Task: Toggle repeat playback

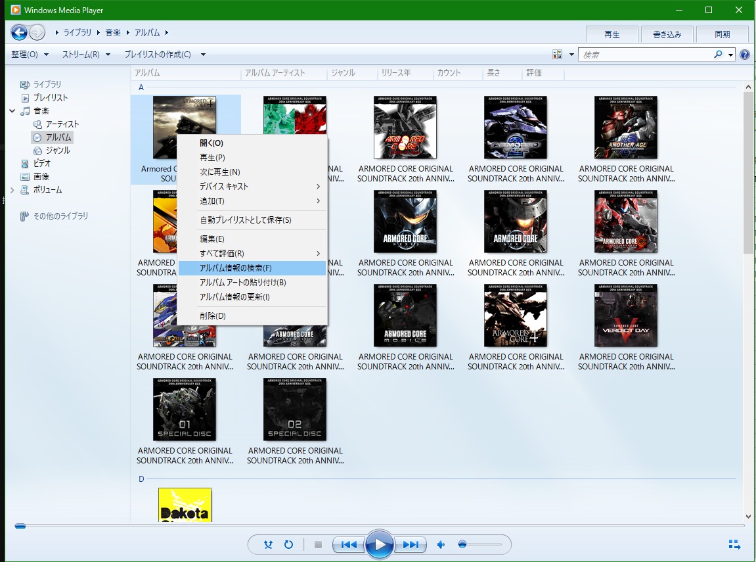Action: click(x=288, y=545)
